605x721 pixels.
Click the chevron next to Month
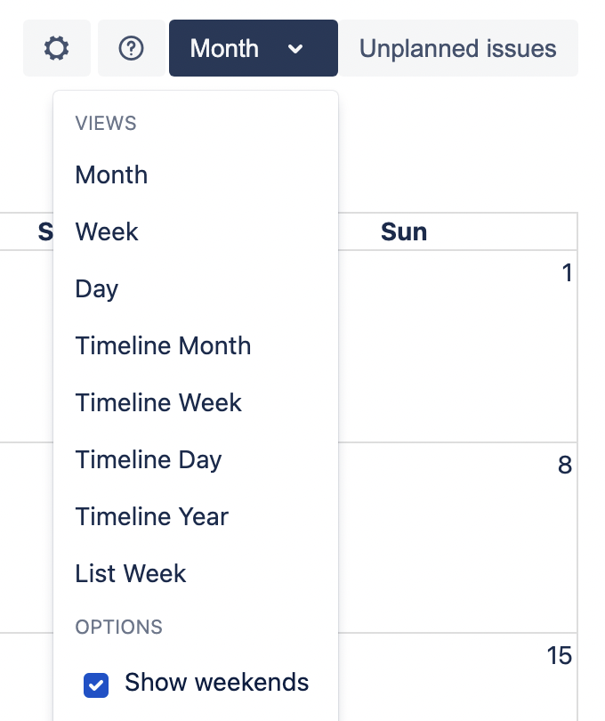tap(297, 49)
